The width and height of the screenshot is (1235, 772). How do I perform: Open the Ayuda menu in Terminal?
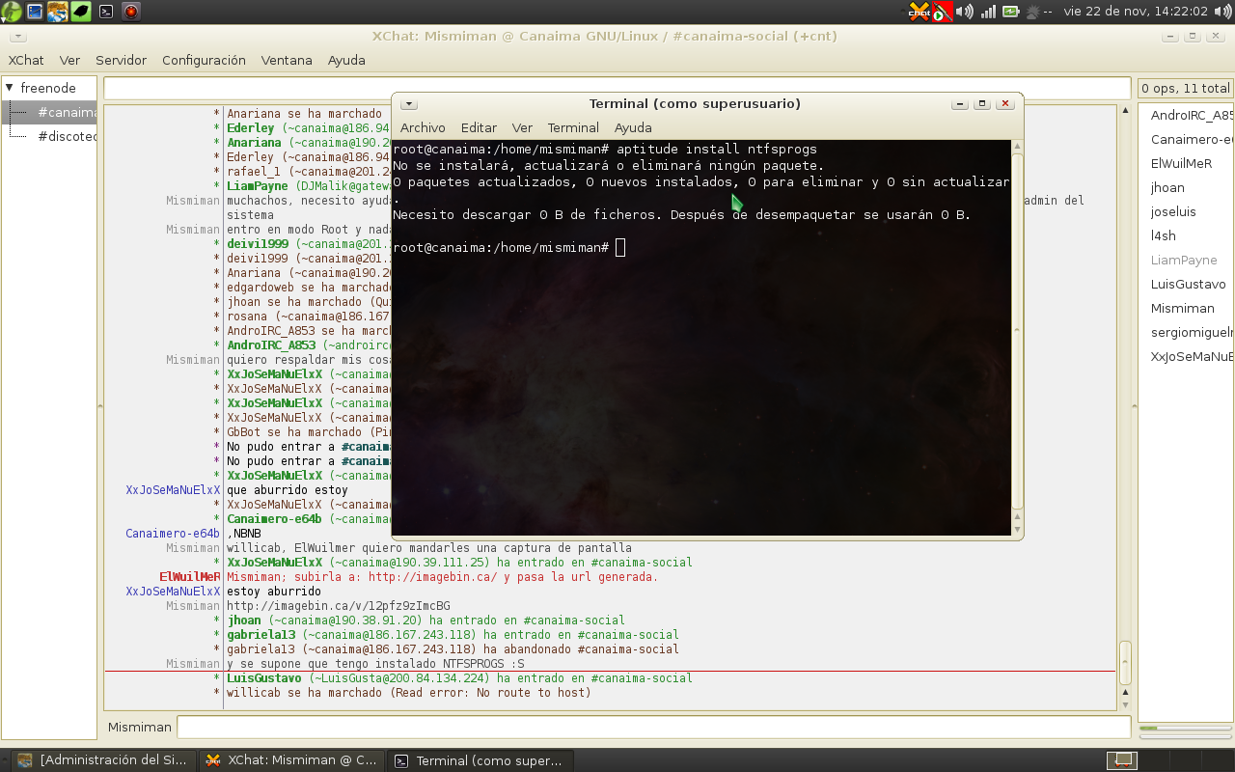coord(633,127)
